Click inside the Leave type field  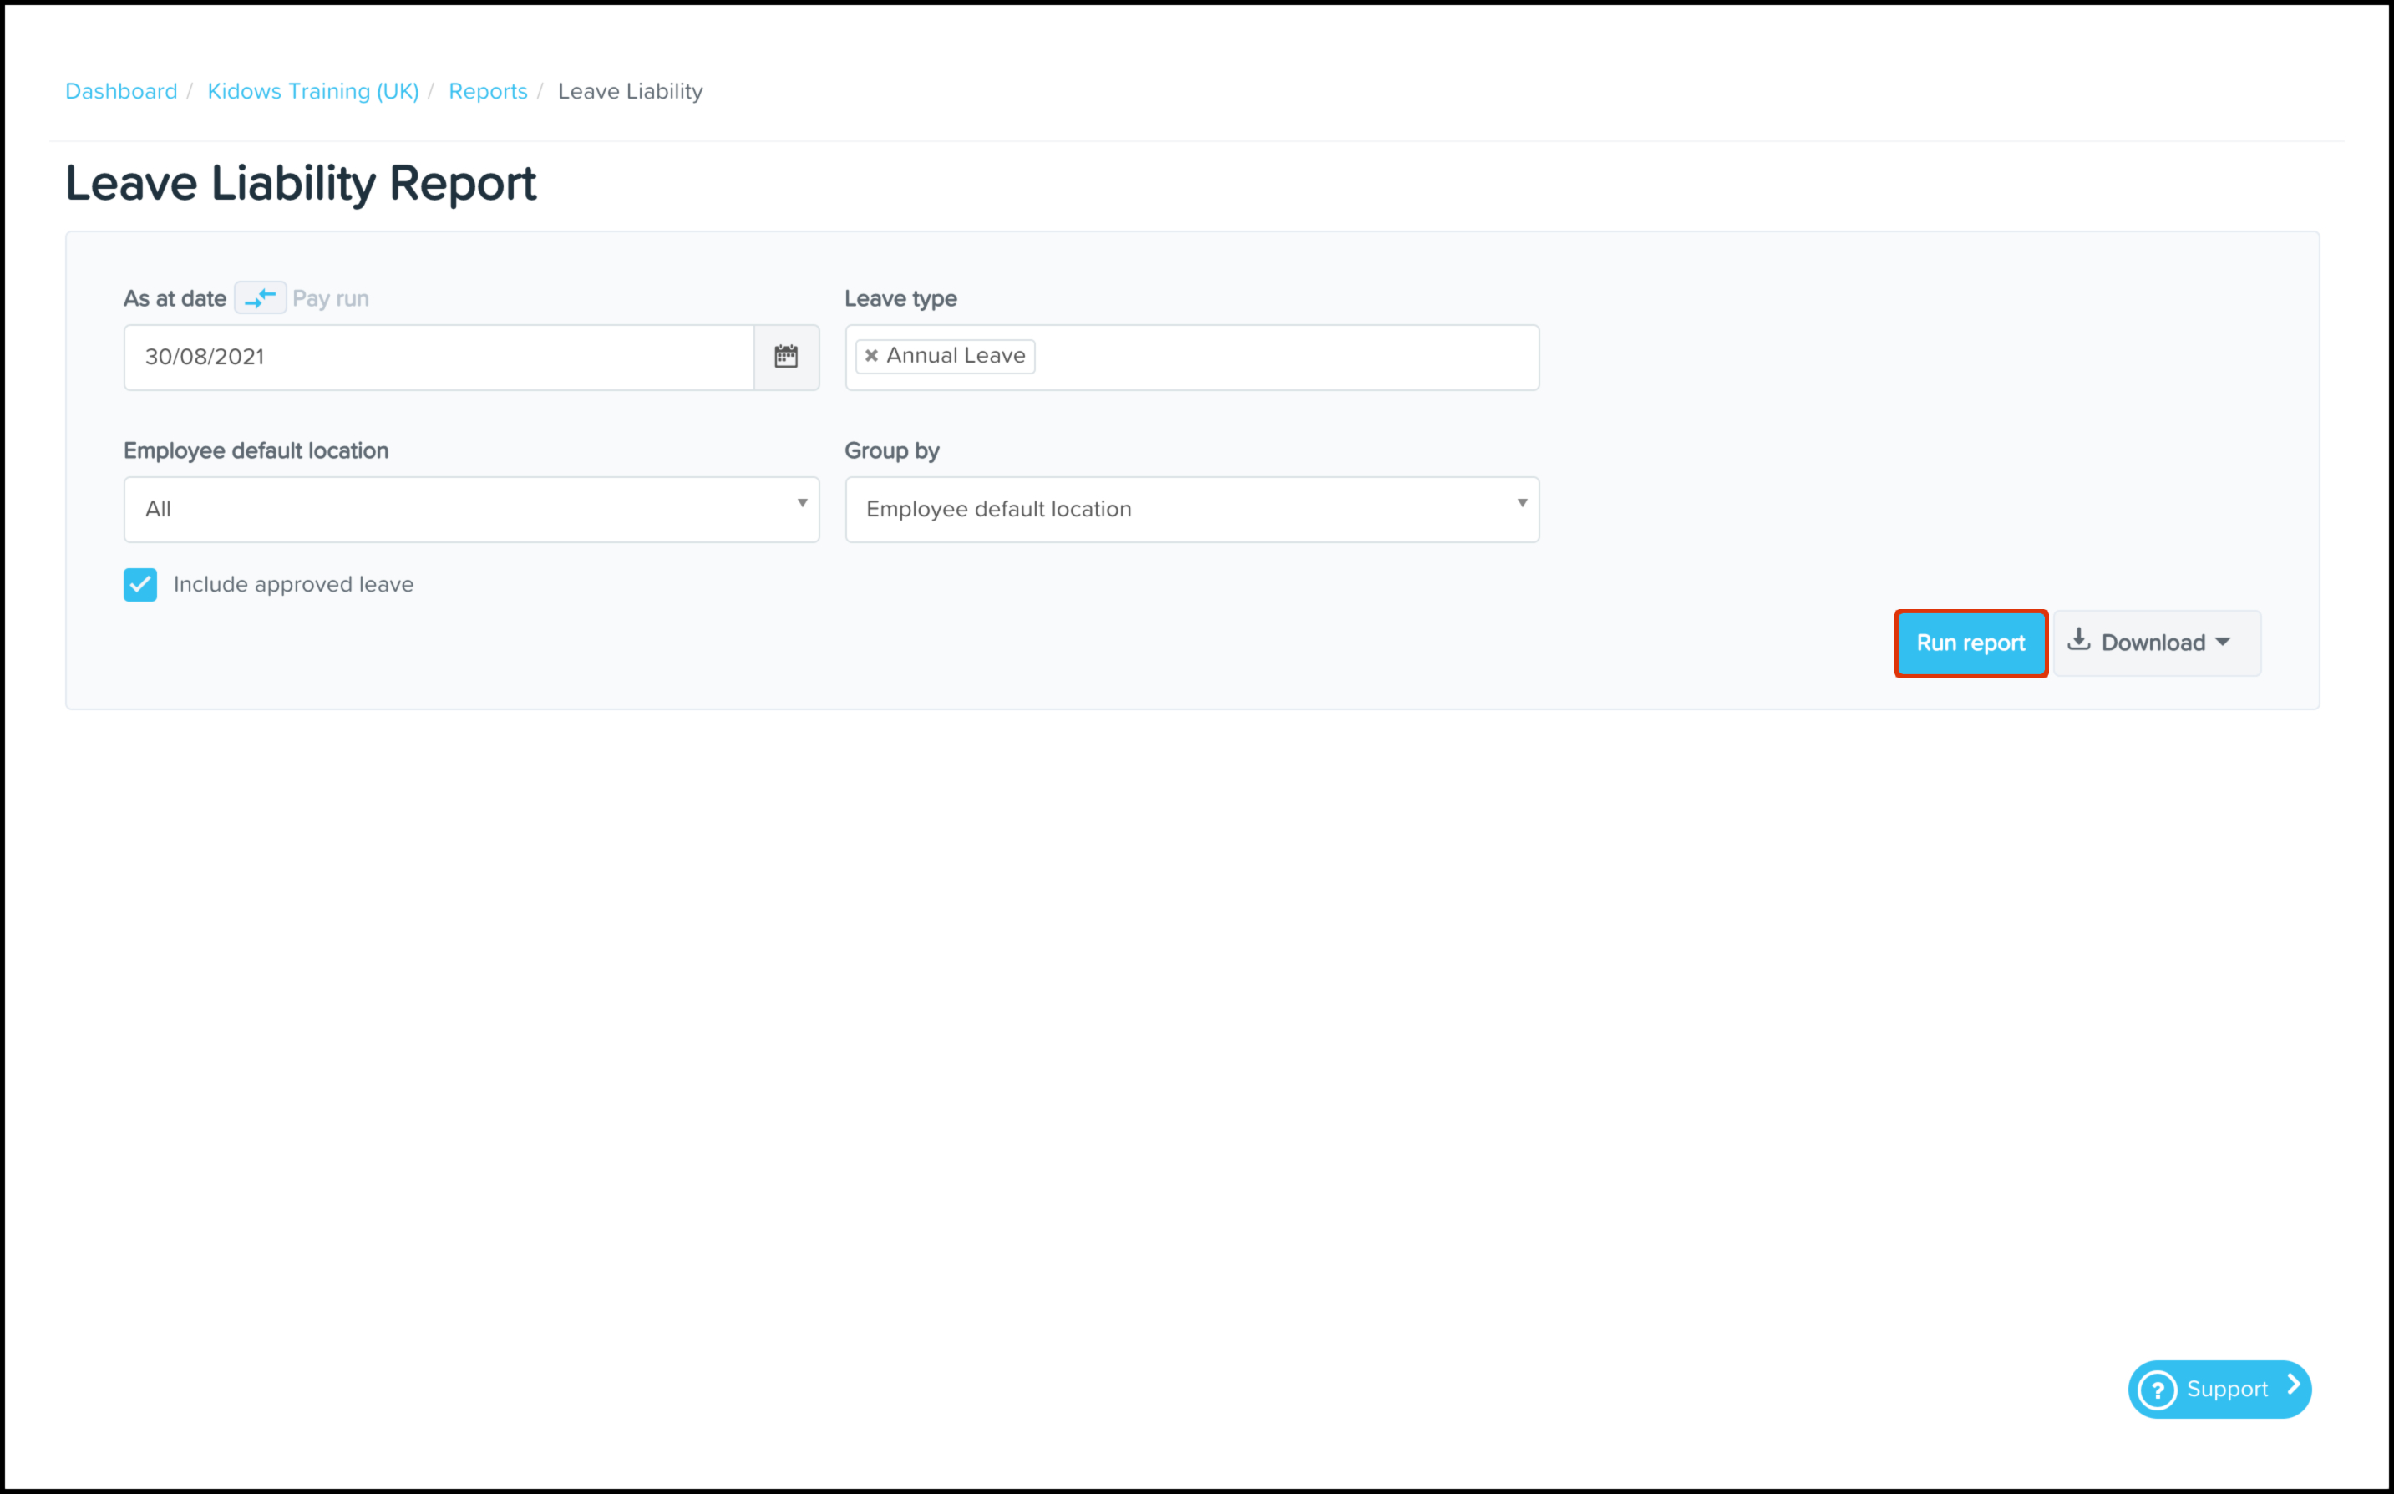click(x=1284, y=357)
